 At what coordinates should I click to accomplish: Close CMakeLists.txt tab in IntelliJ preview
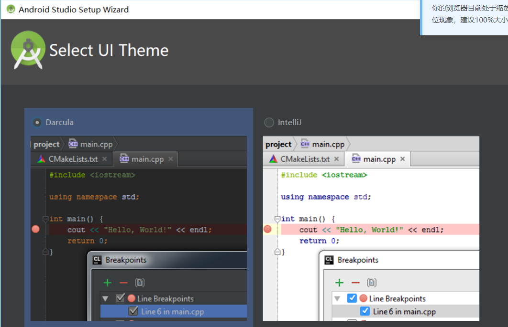point(336,159)
